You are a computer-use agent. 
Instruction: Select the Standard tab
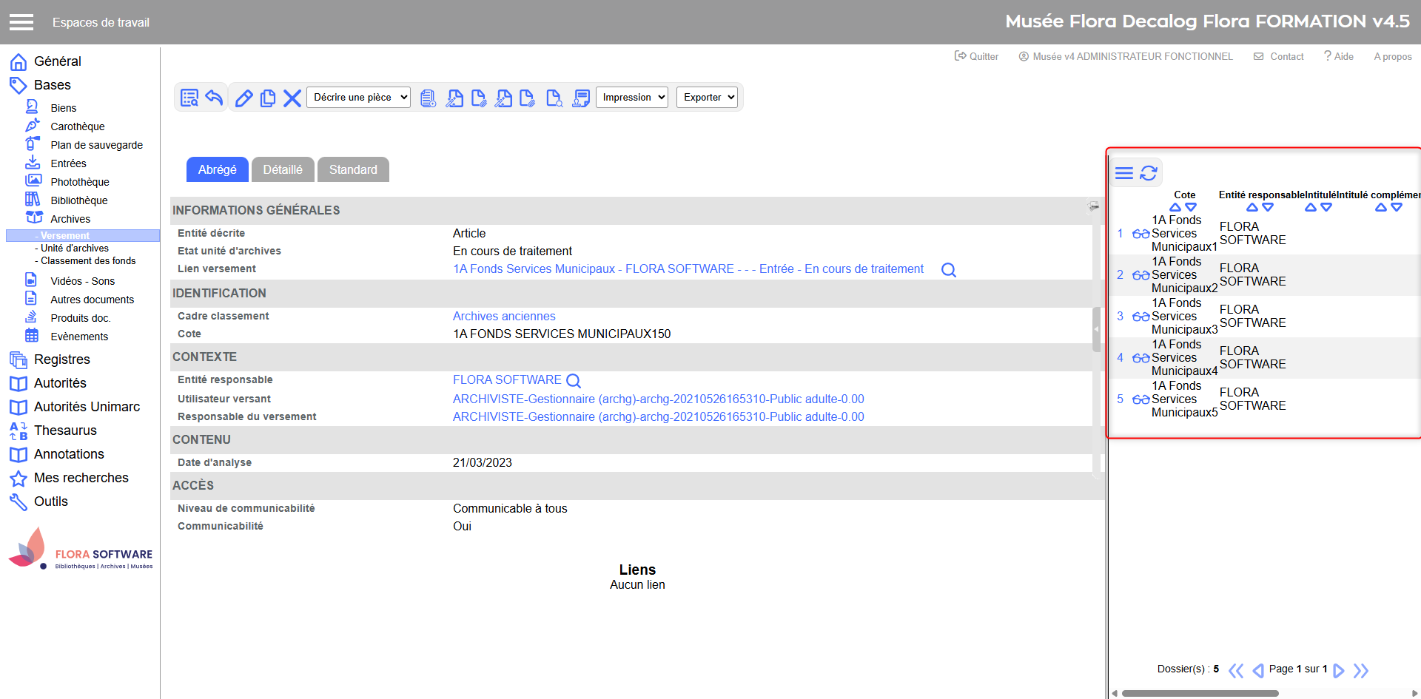tap(353, 169)
